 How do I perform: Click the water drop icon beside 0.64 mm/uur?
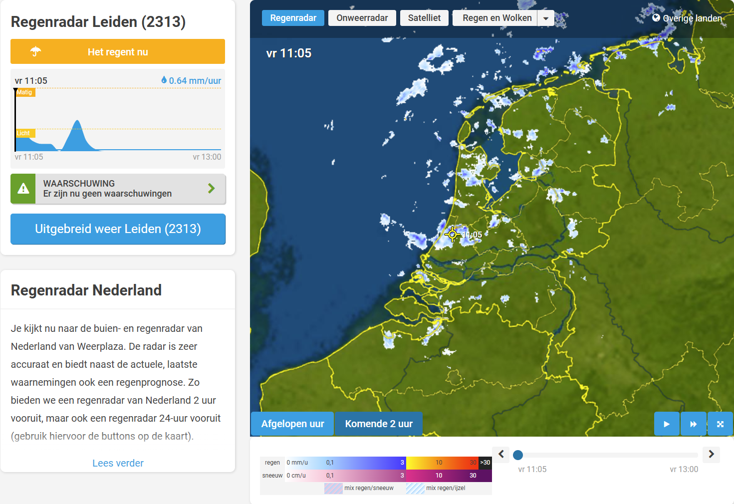(x=164, y=80)
